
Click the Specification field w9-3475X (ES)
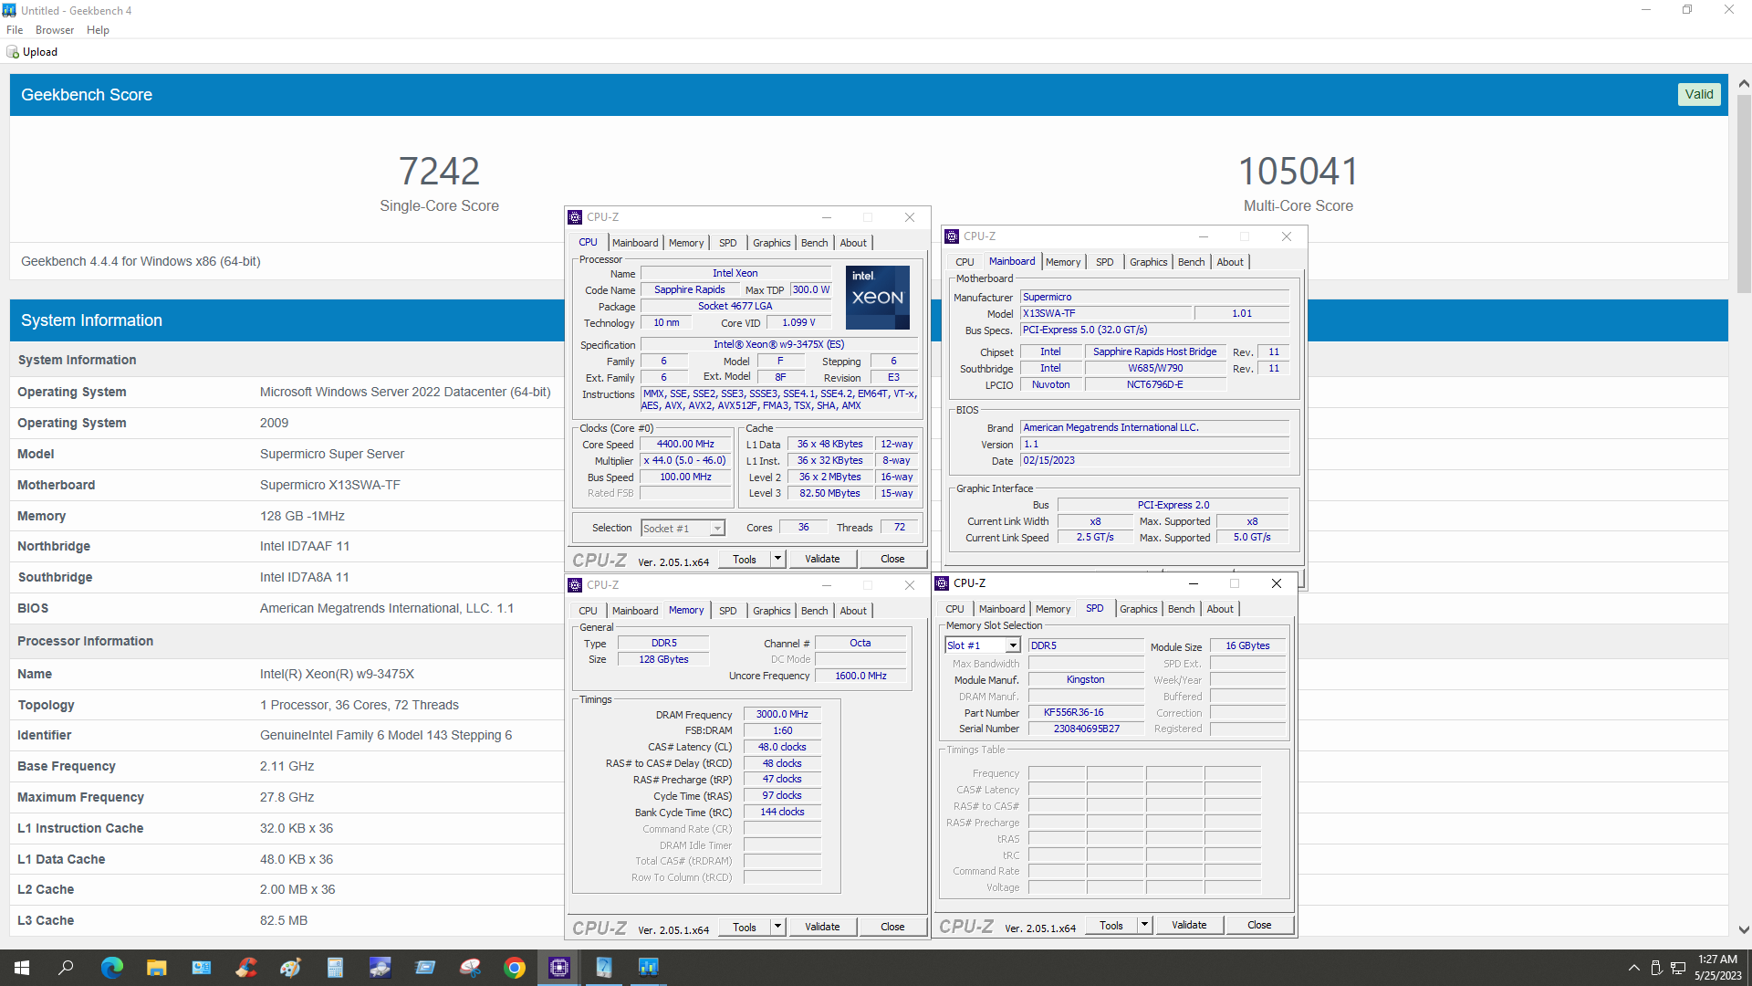point(778,345)
